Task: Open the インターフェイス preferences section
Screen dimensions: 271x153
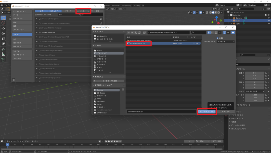Action: (22, 11)
